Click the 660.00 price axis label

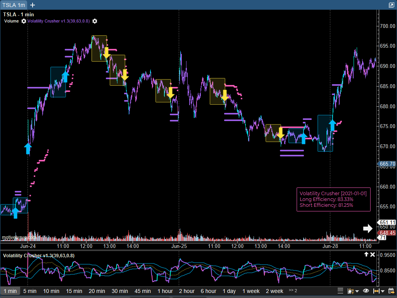point(388,187)
